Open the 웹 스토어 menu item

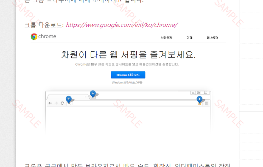pos(213,38)
